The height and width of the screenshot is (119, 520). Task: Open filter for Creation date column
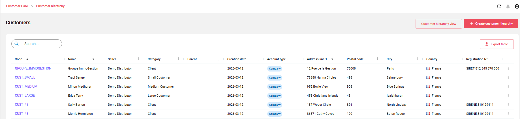pyautogui.click(x=252, y=59)
